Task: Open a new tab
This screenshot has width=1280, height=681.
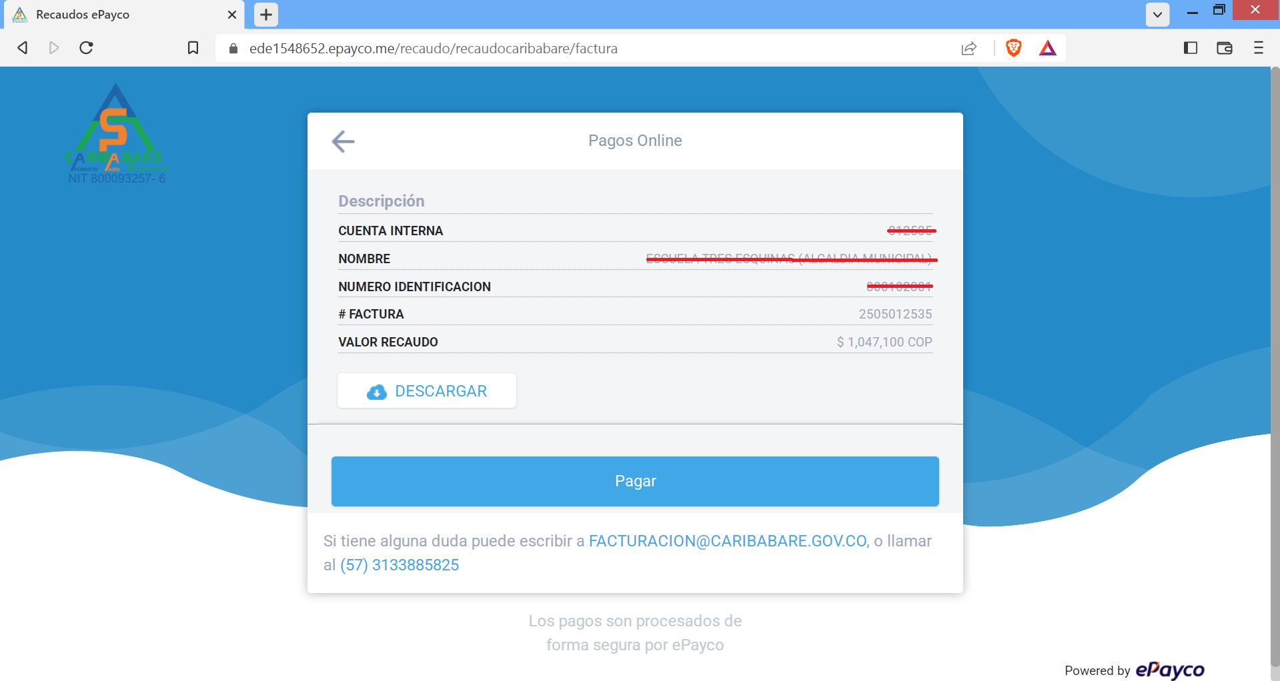Action: pos(266,15)
